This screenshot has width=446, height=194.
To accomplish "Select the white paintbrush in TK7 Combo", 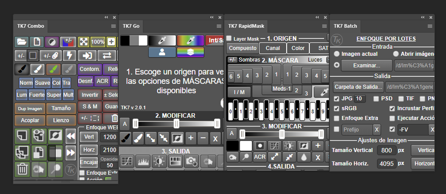I will point(38,70).
